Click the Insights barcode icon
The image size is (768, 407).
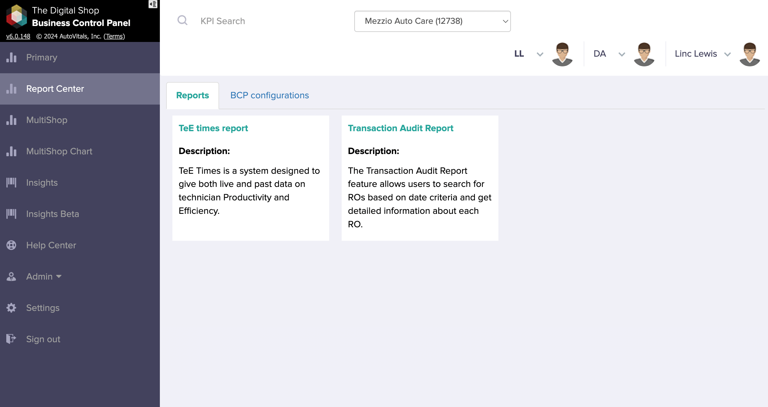pos(11,183)
